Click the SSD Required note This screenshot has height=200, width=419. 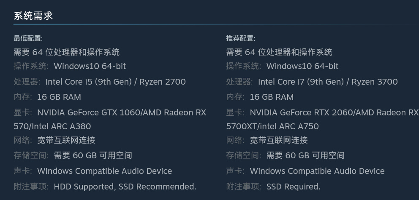click(293, 187)
